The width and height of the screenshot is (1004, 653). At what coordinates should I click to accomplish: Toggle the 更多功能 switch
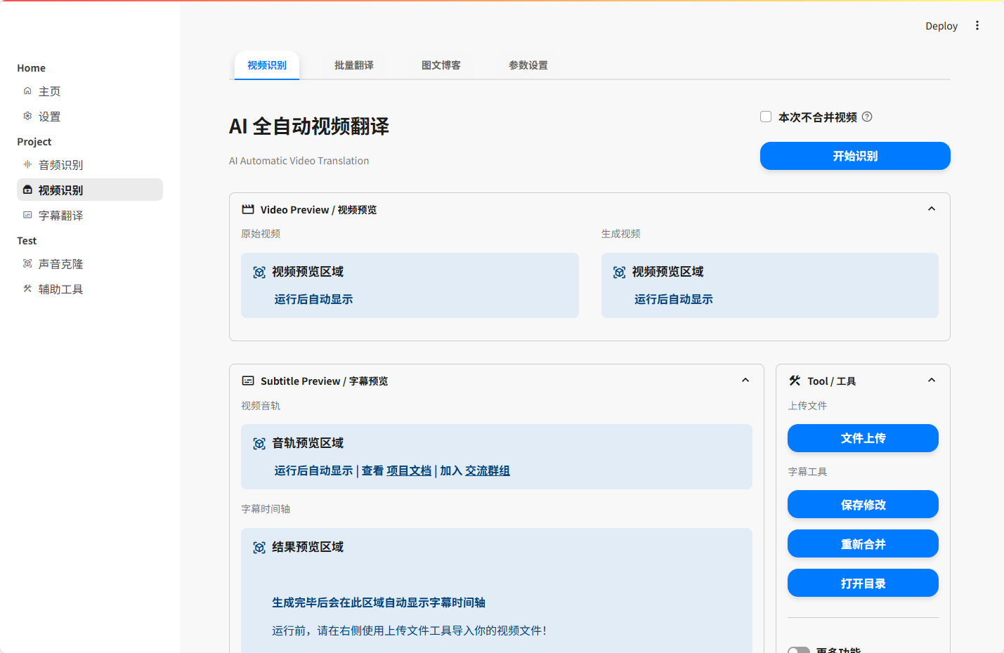pyautogui.click(x=799, y=650)
